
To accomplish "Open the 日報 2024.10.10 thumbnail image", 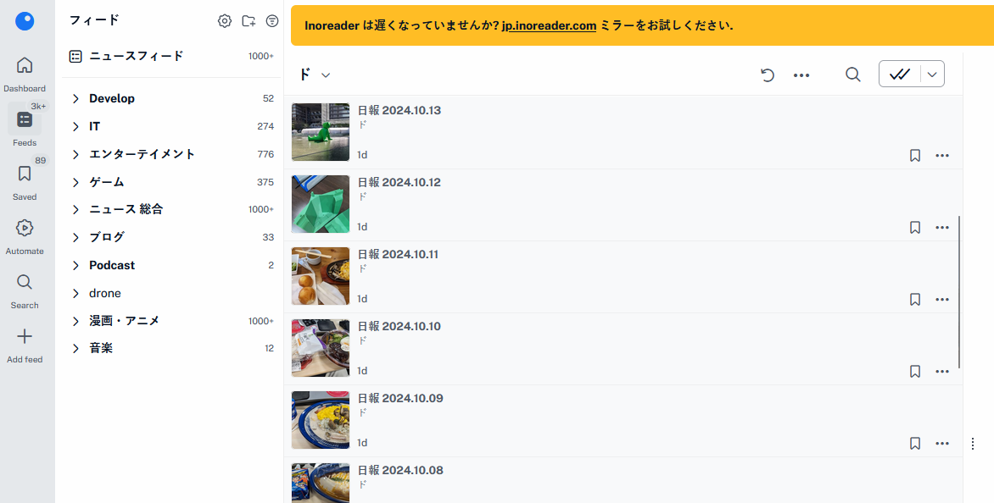I will tap(320, 348).
